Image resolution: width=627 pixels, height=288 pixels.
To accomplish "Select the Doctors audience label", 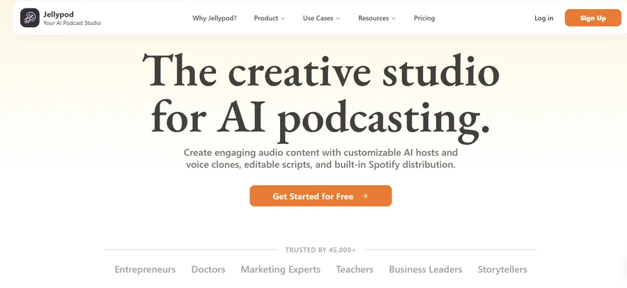I will (x=208, y=269).
